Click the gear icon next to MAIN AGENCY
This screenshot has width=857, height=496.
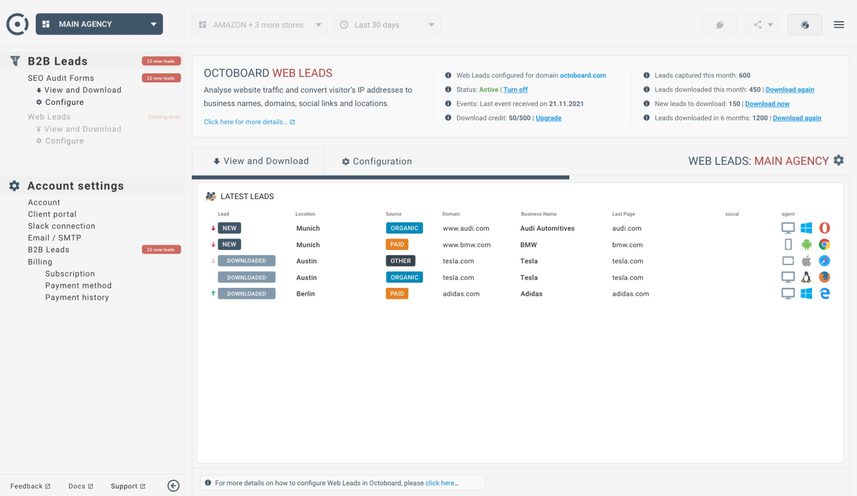tap(839, 160)
